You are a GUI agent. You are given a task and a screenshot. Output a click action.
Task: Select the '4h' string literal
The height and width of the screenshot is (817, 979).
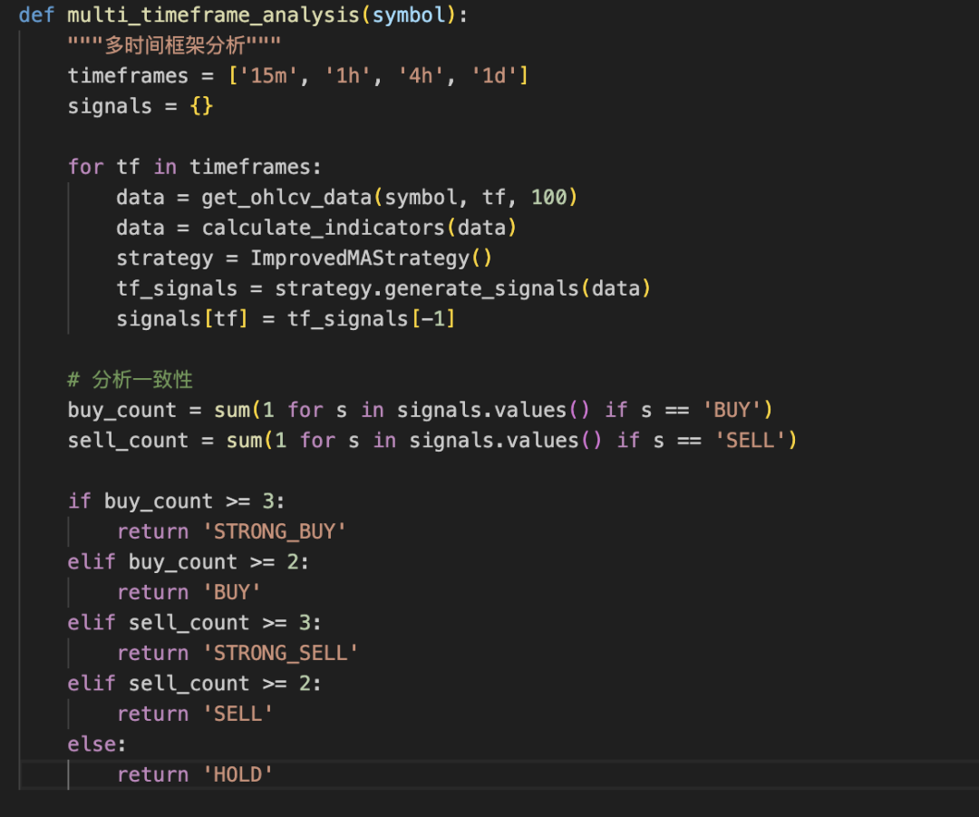(x=421, y=75)
